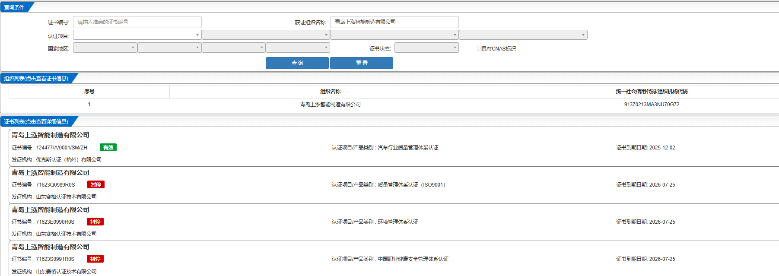Open certificate 71623E0990R0S
This screenshot has width=779, height=276.
click(55, 222)
